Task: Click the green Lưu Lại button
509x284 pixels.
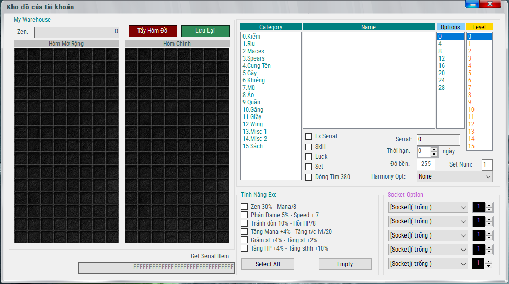Action: coord(205,31)
